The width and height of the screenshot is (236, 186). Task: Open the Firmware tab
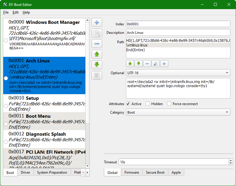[x=132, y=172]
